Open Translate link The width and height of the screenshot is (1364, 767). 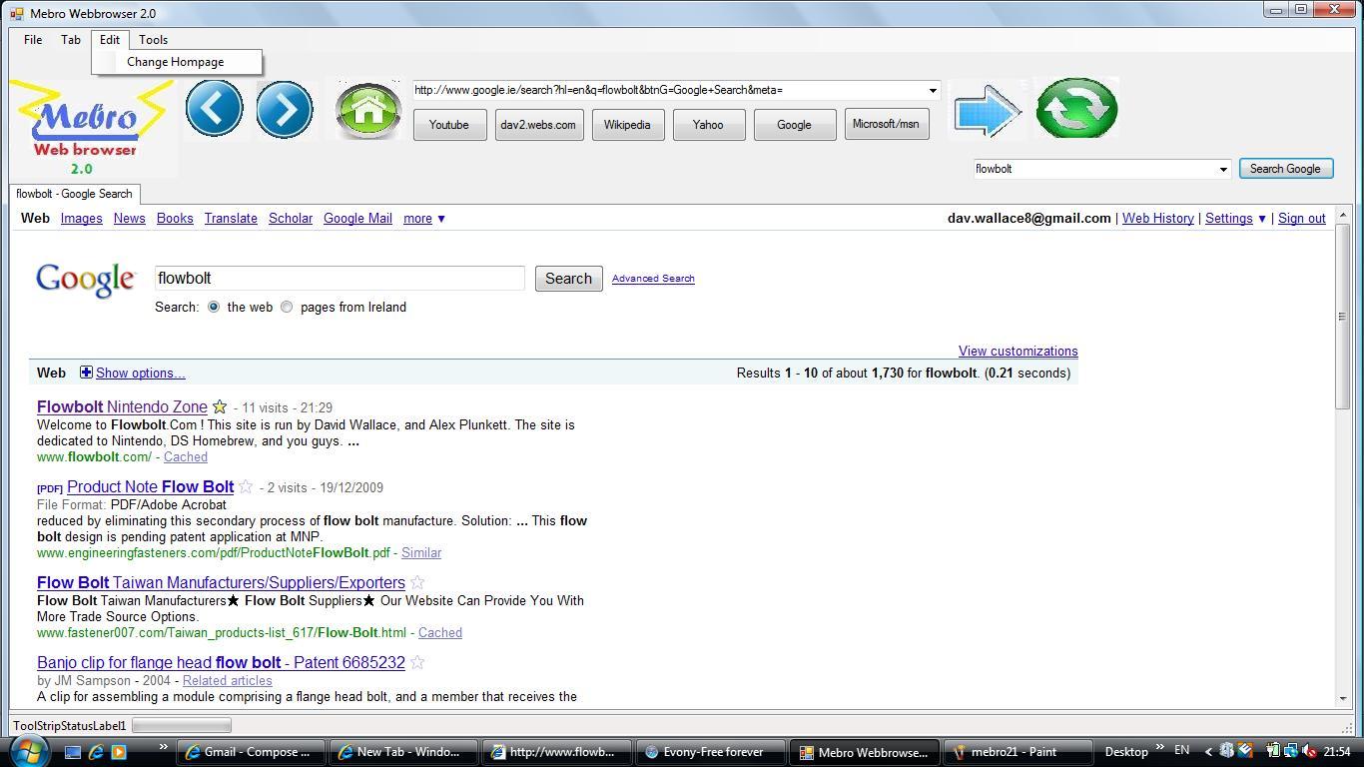pyautogui.click(x=231, y=218)
